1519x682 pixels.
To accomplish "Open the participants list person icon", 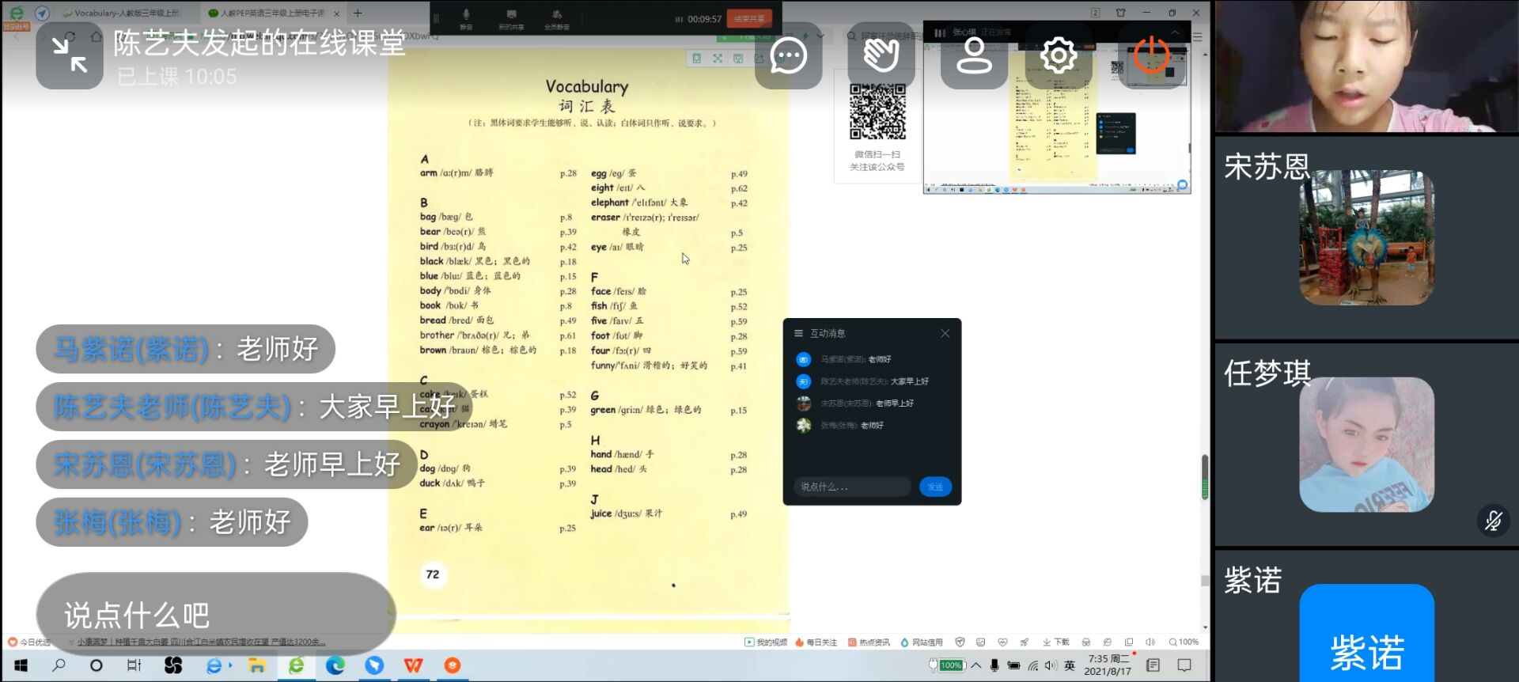I will 974,55.
